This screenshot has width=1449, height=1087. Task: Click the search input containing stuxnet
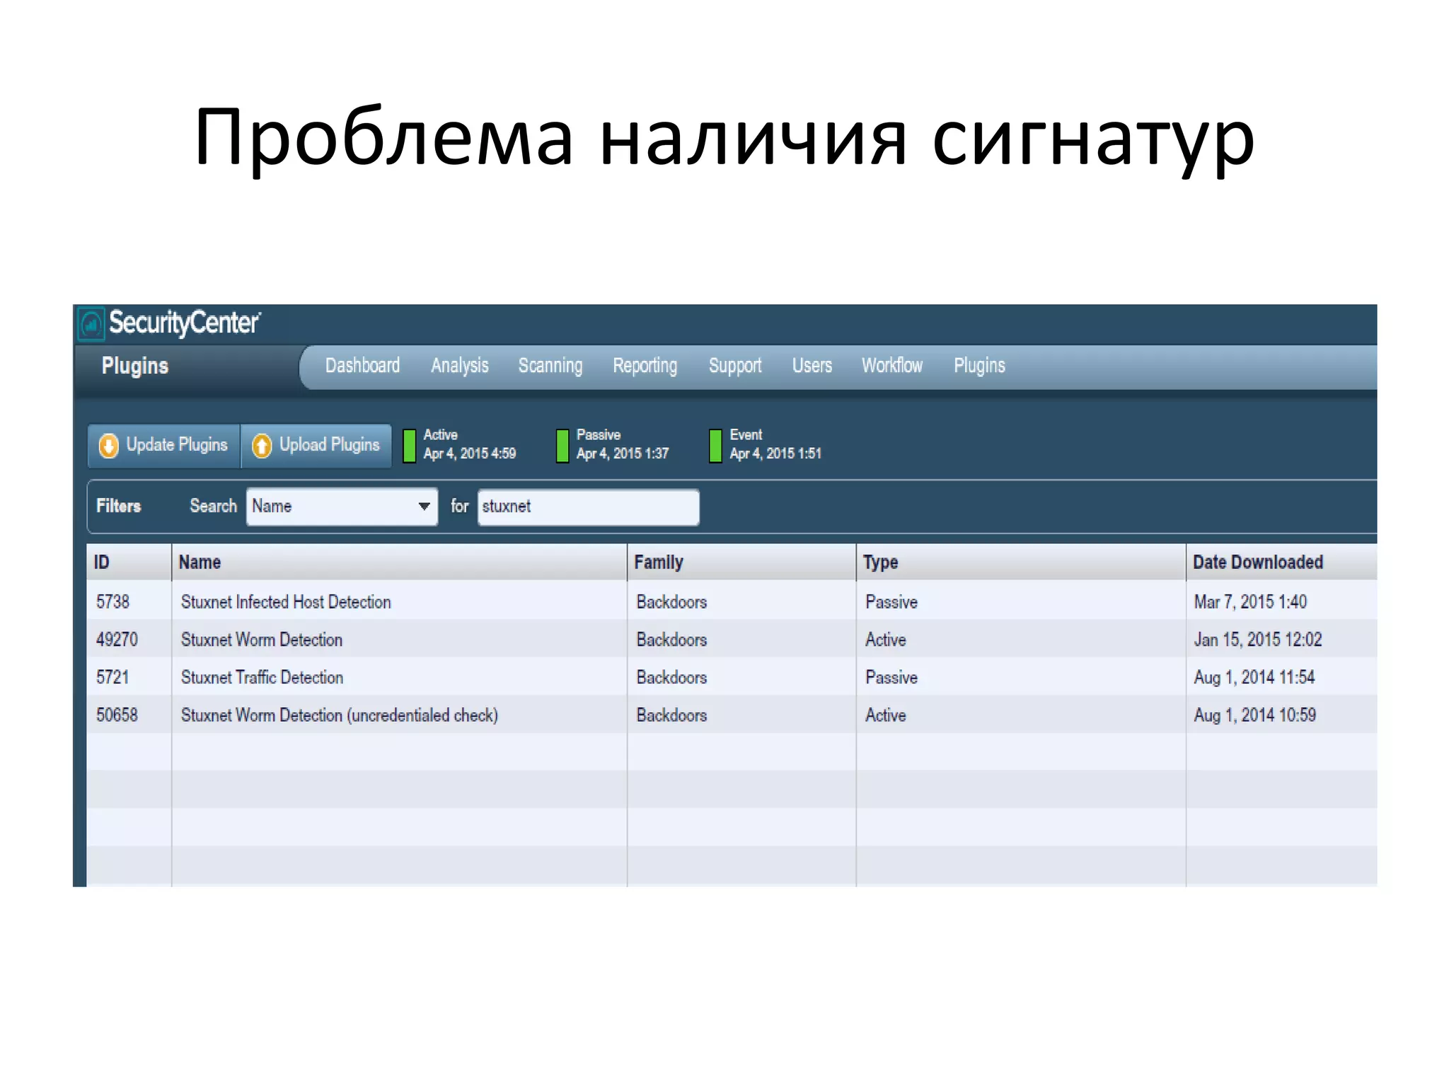coord(589,507)
